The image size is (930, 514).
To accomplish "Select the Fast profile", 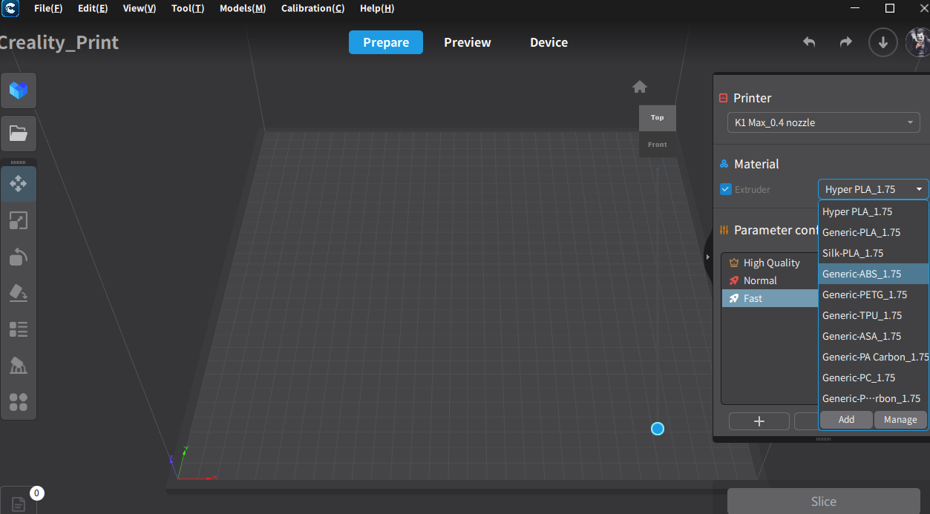I will pos(770,298).
